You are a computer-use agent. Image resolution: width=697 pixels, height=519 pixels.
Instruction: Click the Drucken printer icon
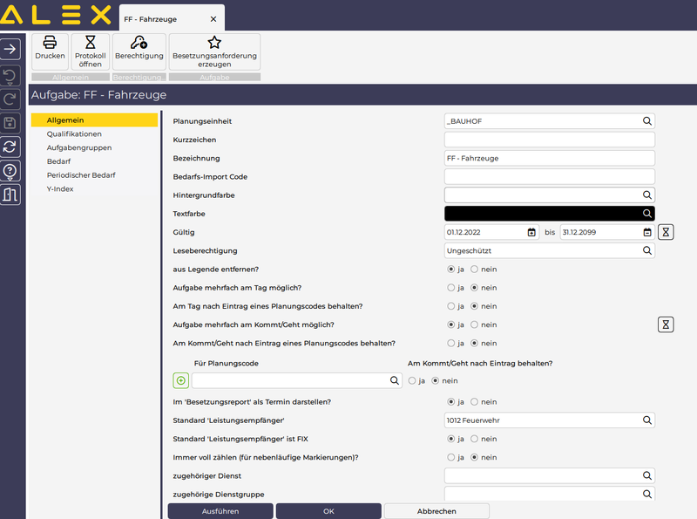[50, 43]
